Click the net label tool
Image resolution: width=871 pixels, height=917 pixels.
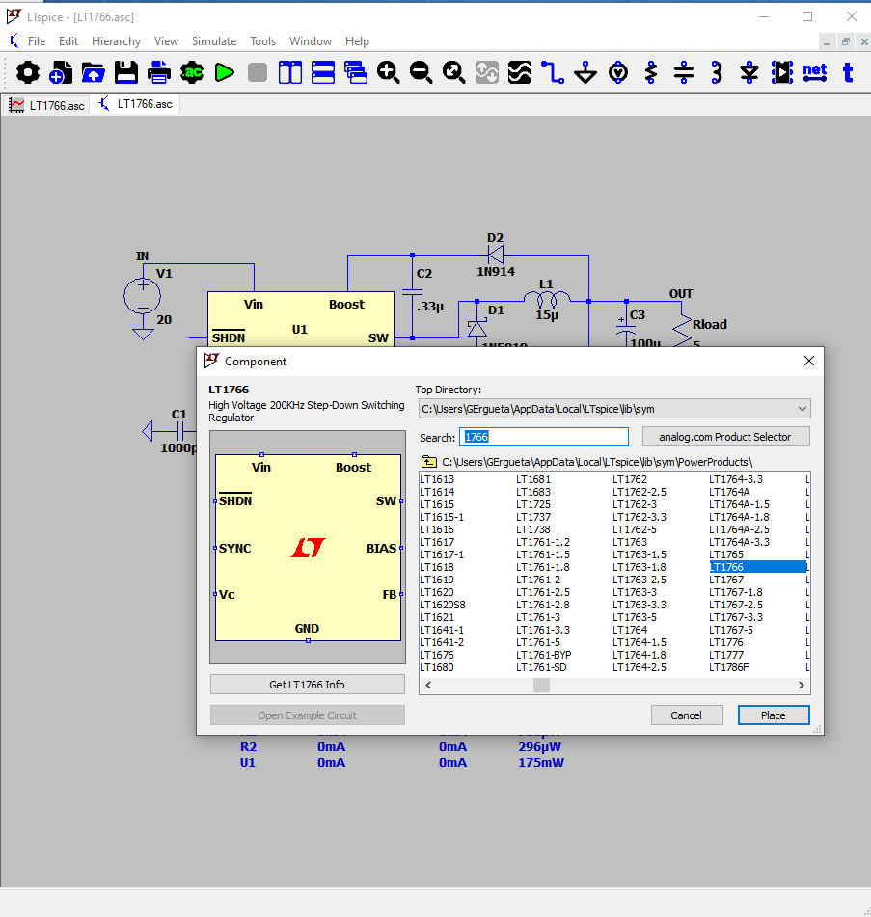(x=815, y=72)
